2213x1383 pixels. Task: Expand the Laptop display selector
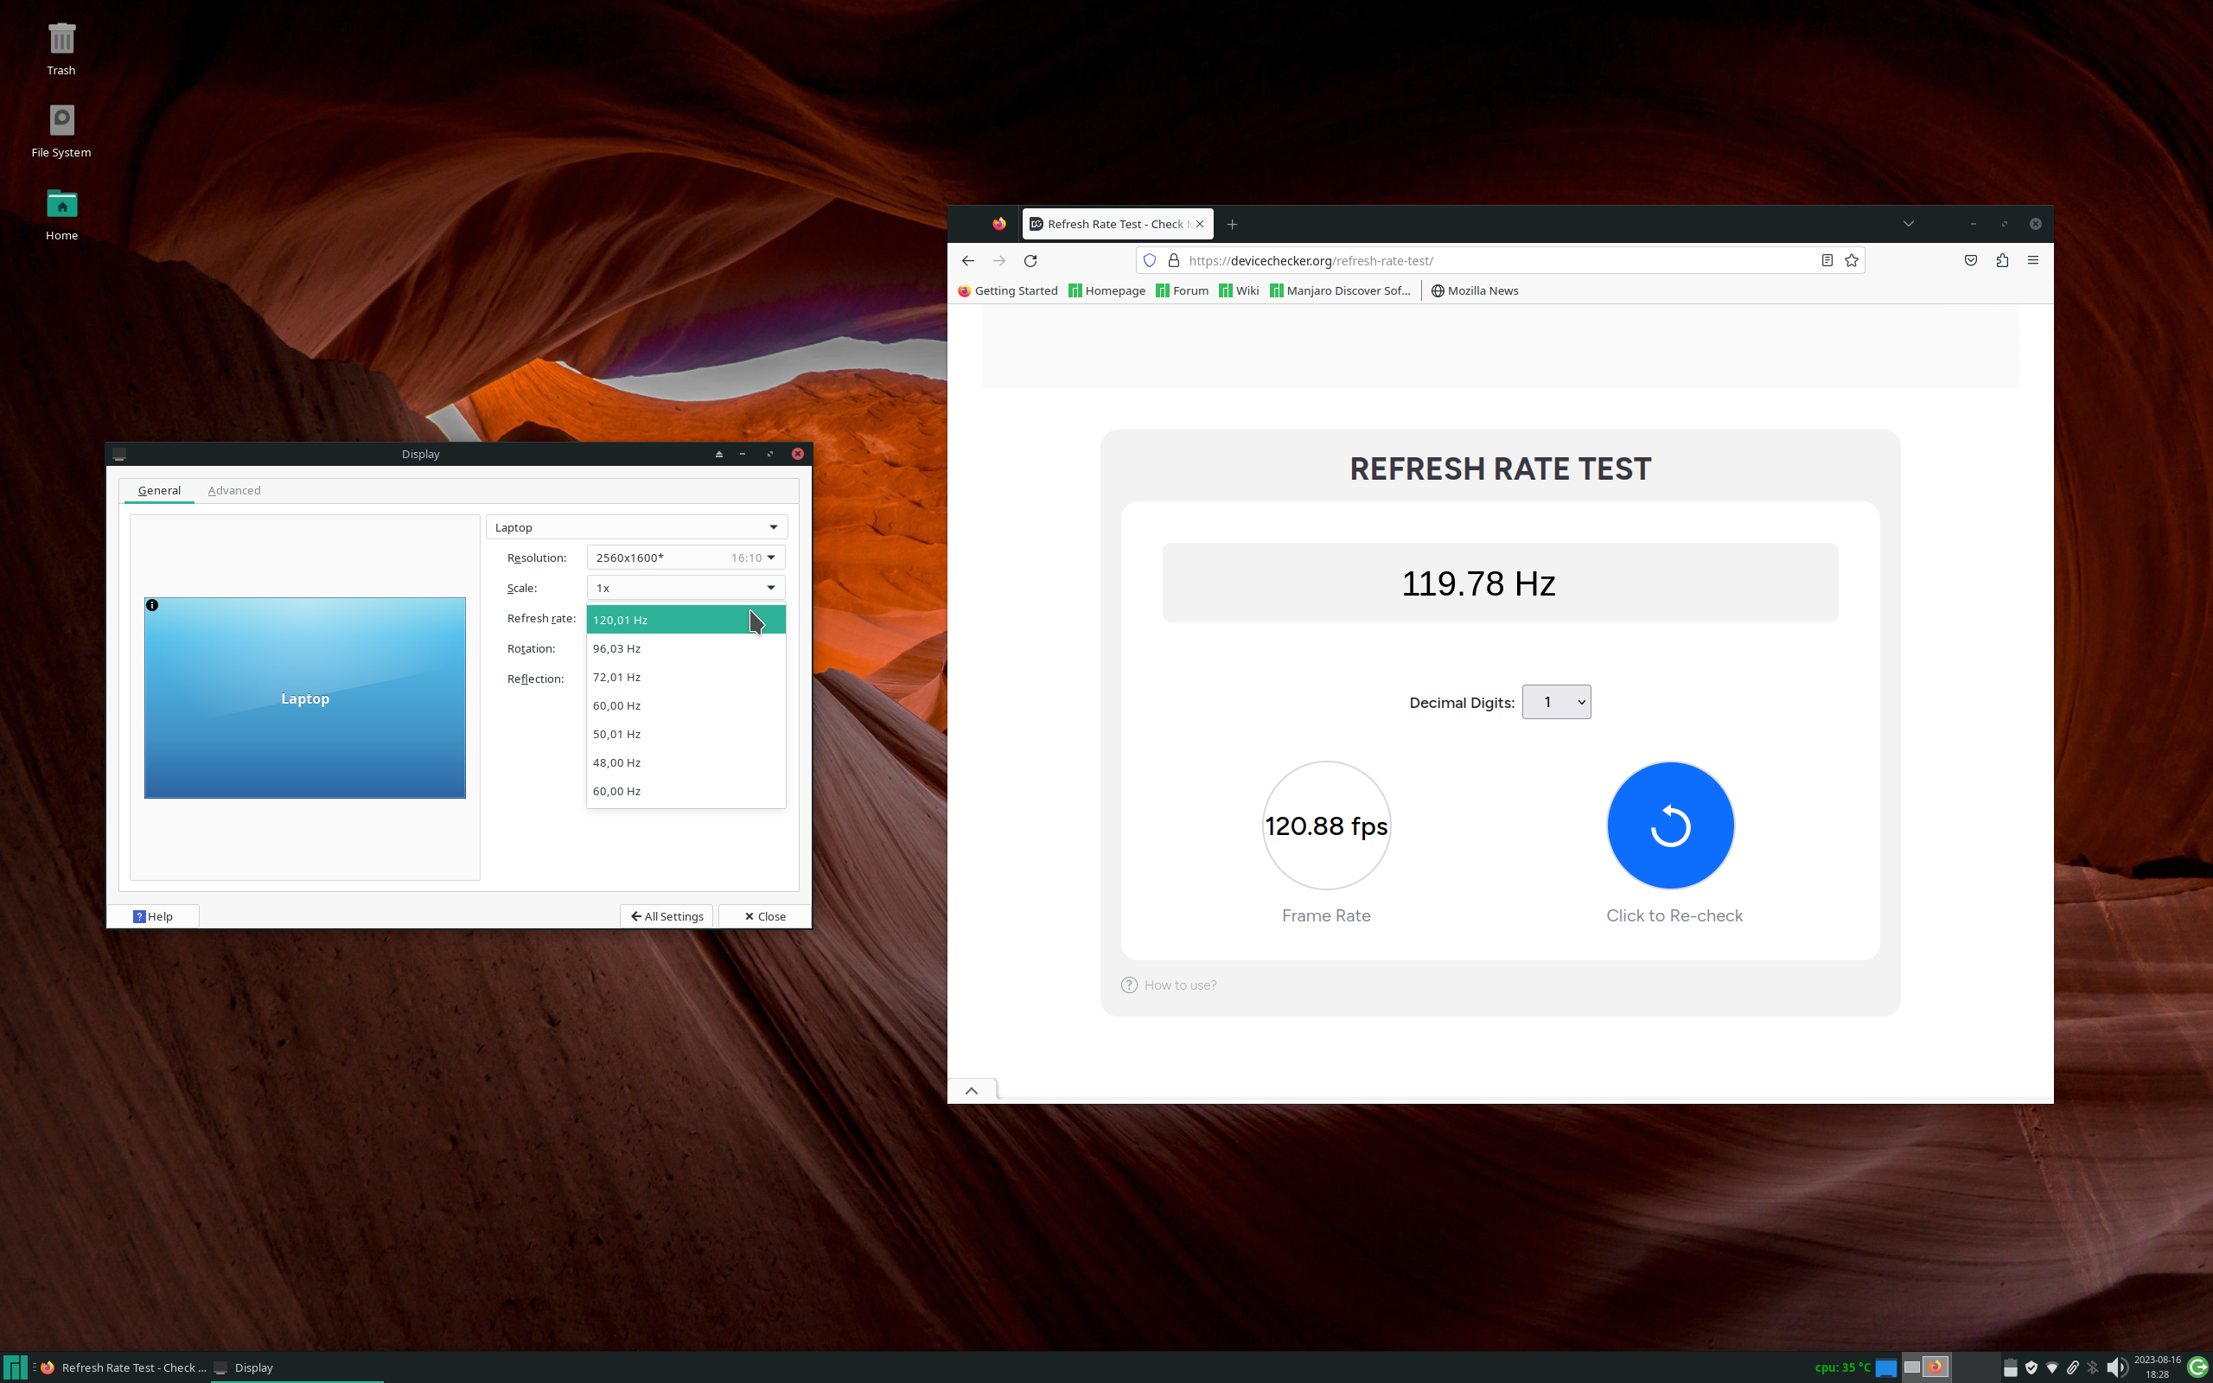click(x=636, y=528)
